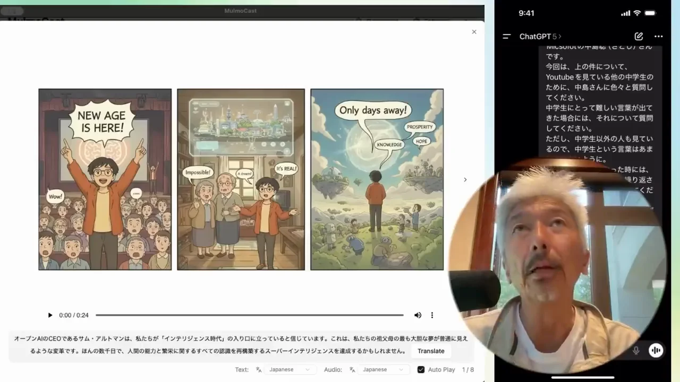
Task: Open the Audio language dropdown
Action: [x=384, y=369]
